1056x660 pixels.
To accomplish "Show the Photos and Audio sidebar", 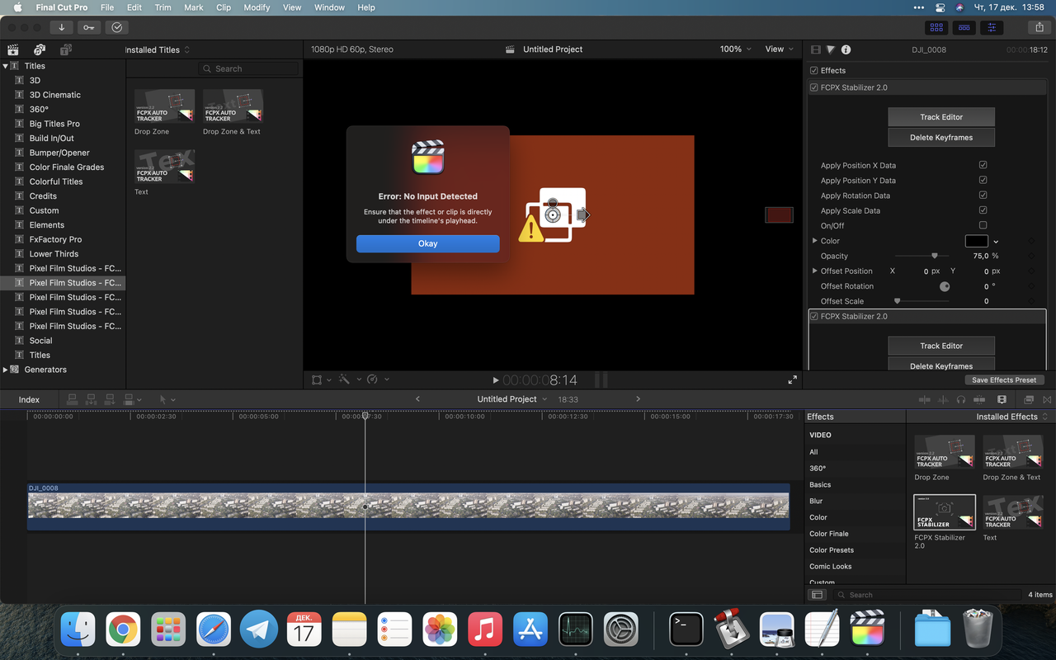I will [x=39, y=49].
